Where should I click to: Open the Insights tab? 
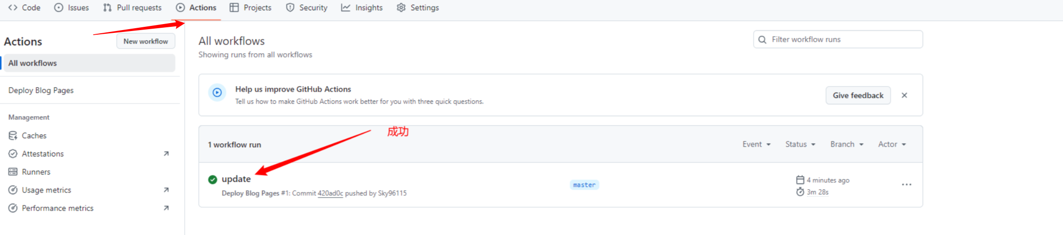click(362, 8)
